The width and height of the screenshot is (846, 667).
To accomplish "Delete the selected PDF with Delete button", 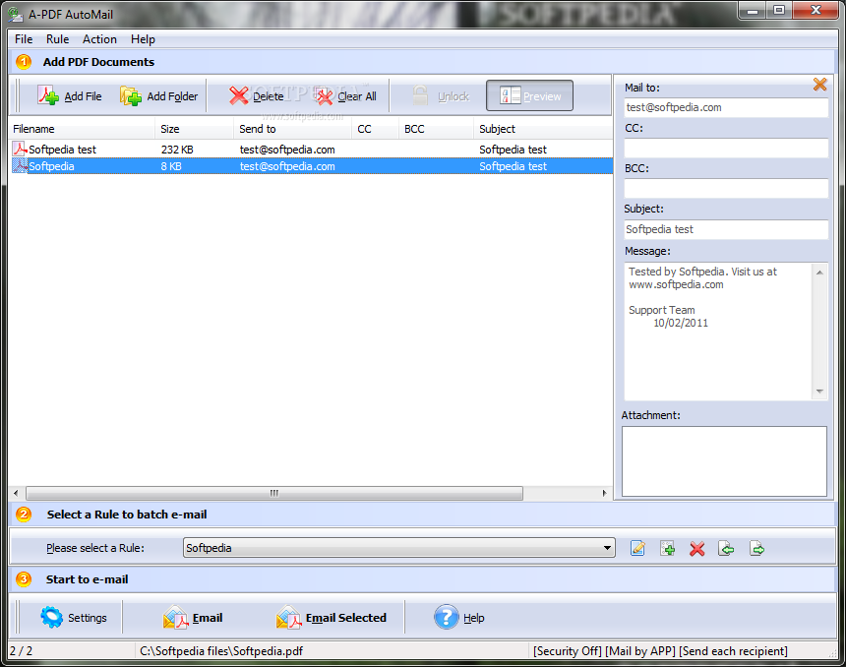I will [x=257, y=96].
